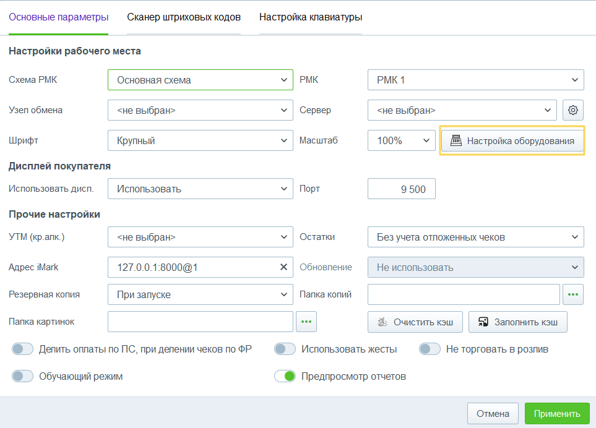Browse for Папка копий with the dots icon

pos(573,294)
